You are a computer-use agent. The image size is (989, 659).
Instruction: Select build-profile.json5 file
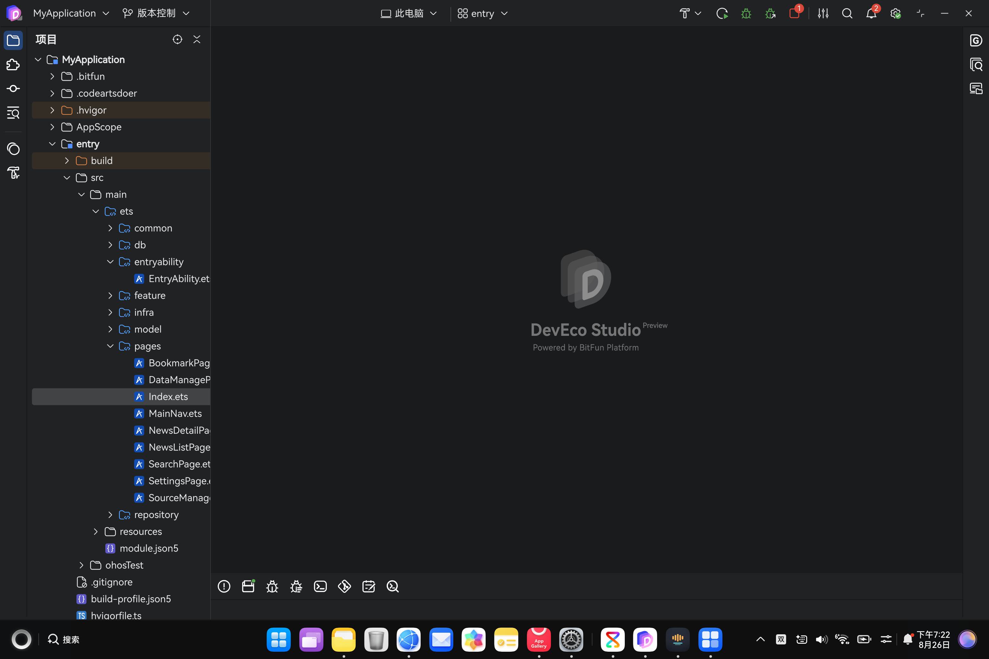point(121,599)
